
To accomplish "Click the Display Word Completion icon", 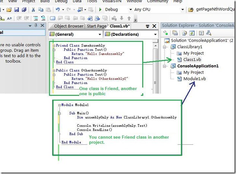I will [10, 18].
